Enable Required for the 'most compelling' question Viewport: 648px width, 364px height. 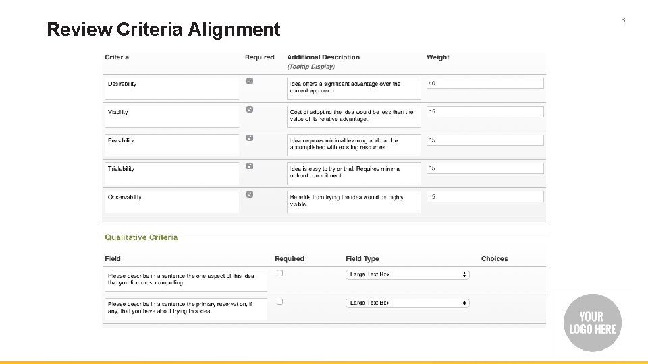pyautogui.click(x=279, y=273)
